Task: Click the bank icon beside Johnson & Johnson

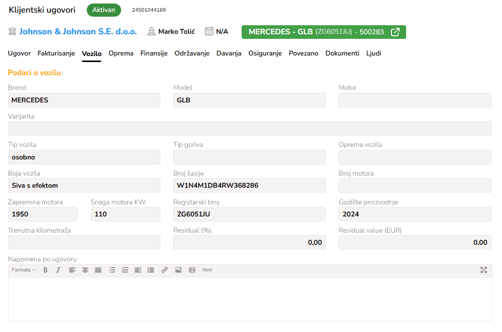Action: point(12,31)
